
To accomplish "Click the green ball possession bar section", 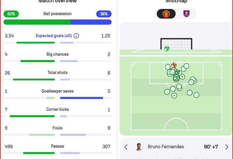I will [37, 22].
